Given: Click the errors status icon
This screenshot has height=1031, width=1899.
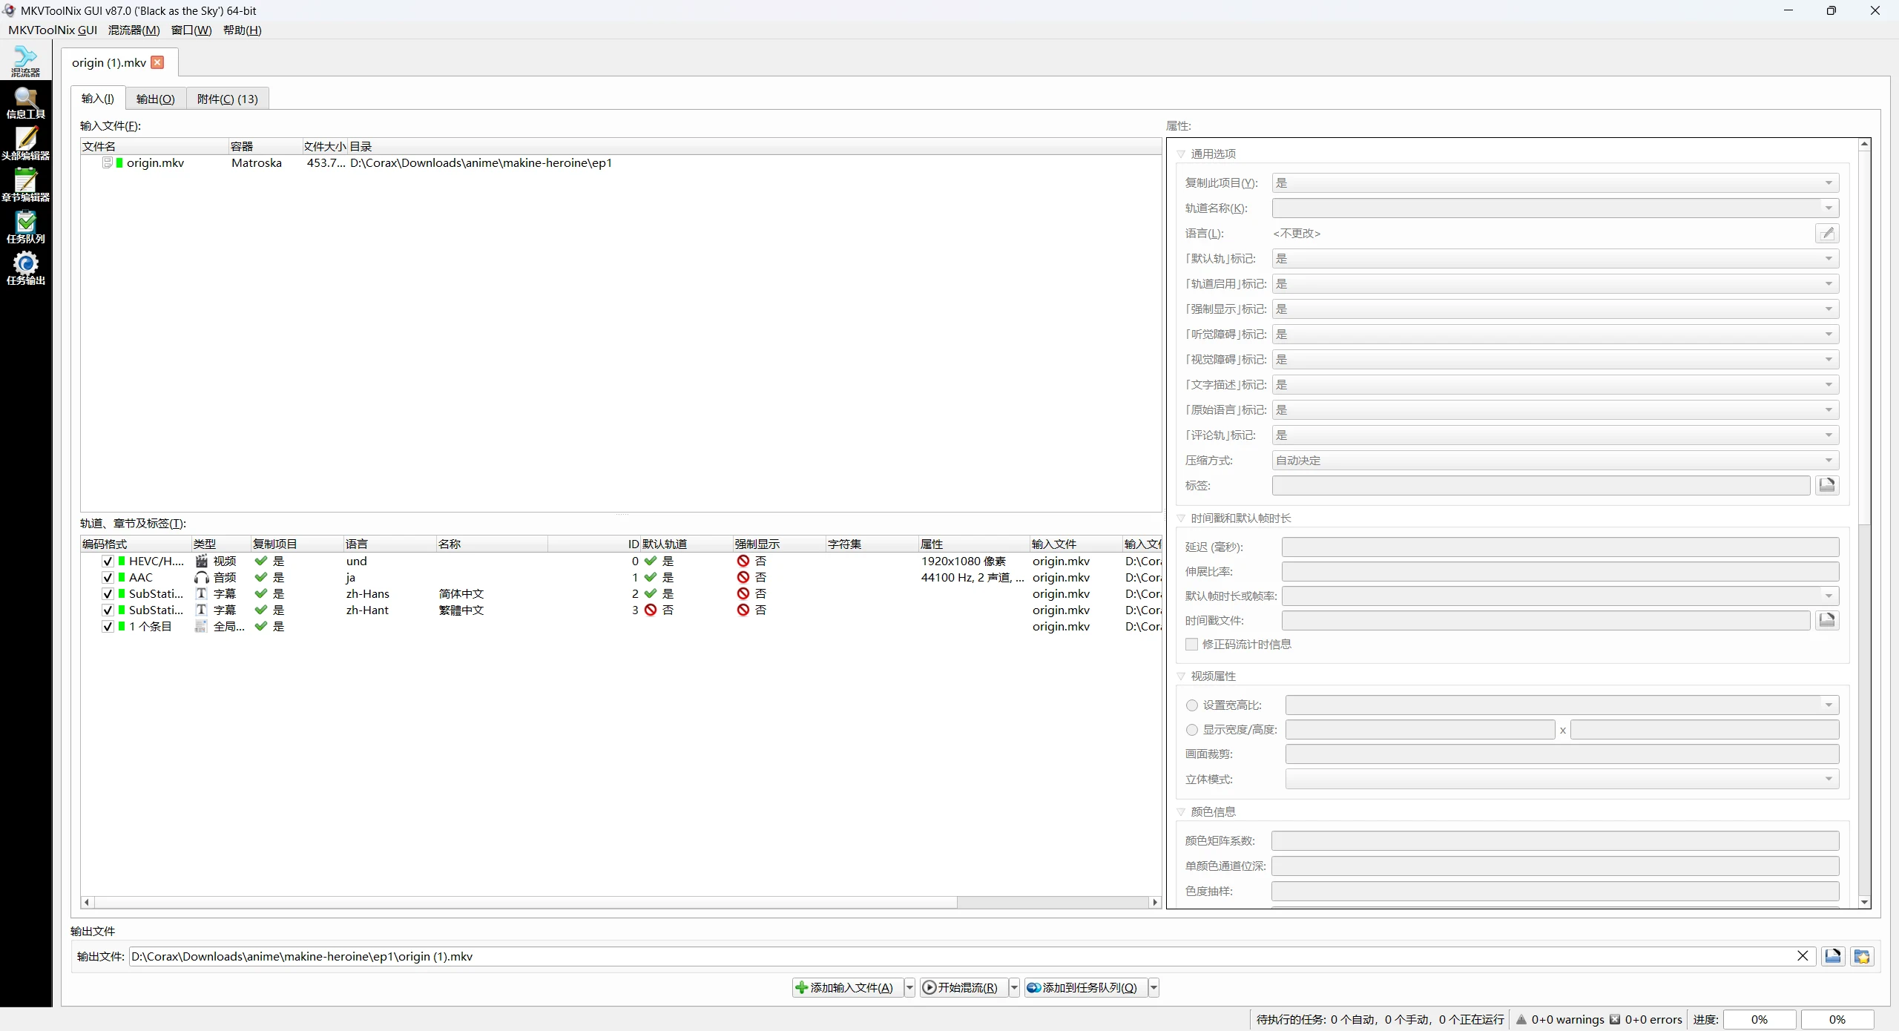Looking at the screenshot, I should 1615,1019.
